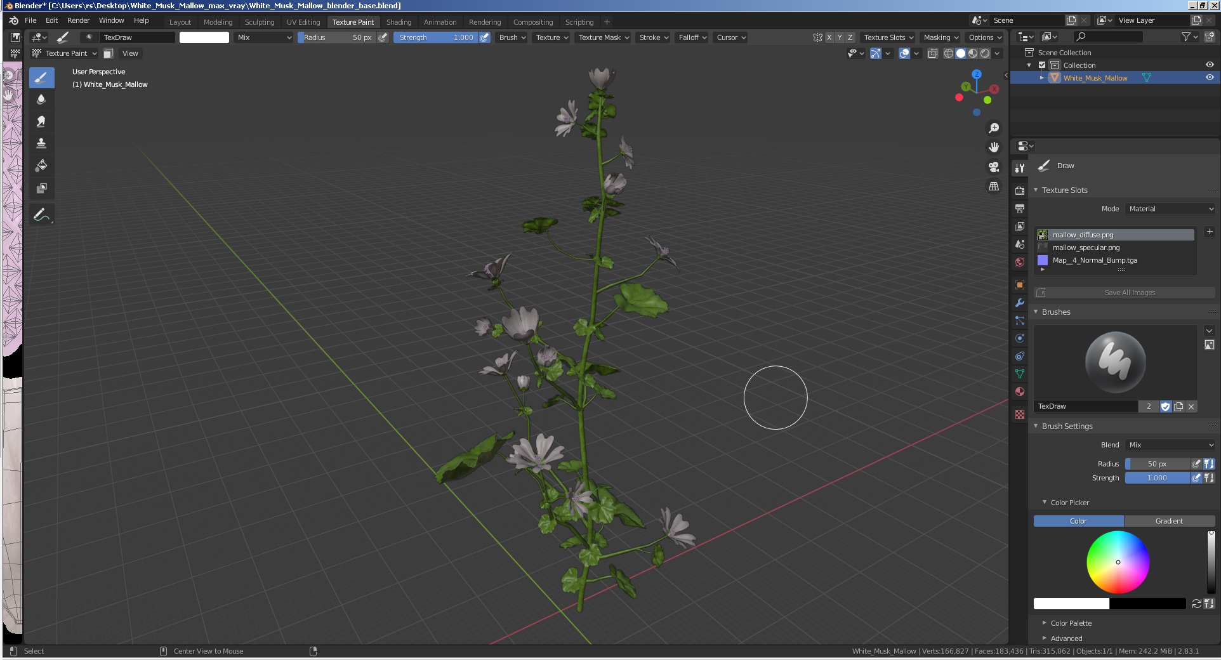This screenshot has height=660, width=1221.
Task: Select mallow_specular.png texture slot
Action: pos(1115,247)
